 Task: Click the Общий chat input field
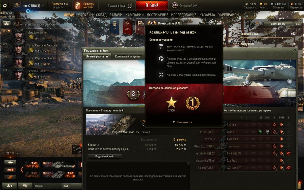point(47,186)
